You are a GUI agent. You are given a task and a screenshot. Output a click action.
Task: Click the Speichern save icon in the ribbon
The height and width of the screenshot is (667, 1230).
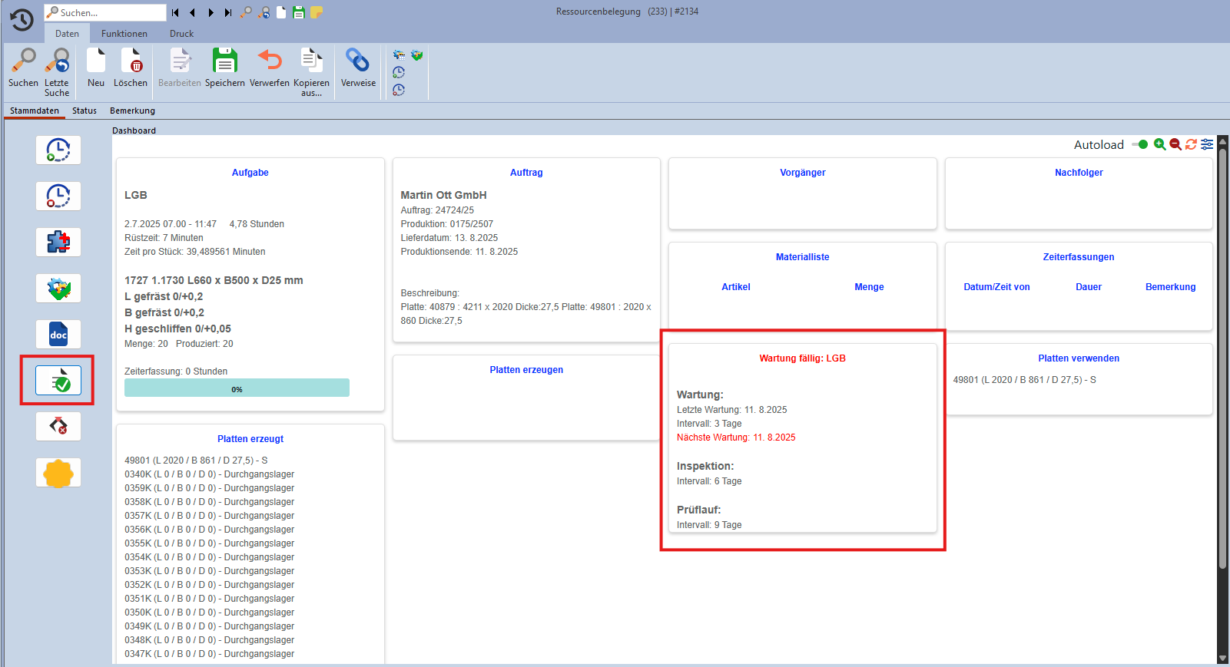pos(224,61)
